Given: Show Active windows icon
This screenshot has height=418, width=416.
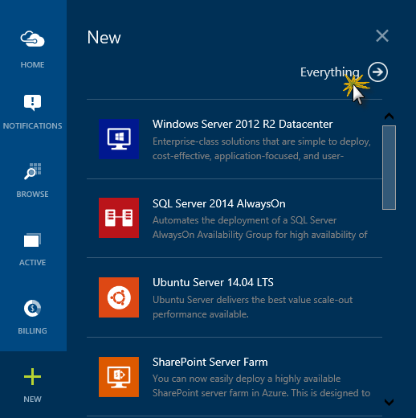Looking at the screenshot, I should [x=32, y=240].
